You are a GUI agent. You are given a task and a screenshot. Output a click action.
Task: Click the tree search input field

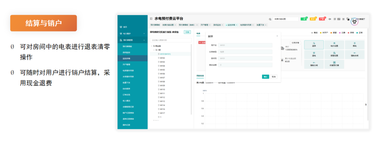[171, 40]
